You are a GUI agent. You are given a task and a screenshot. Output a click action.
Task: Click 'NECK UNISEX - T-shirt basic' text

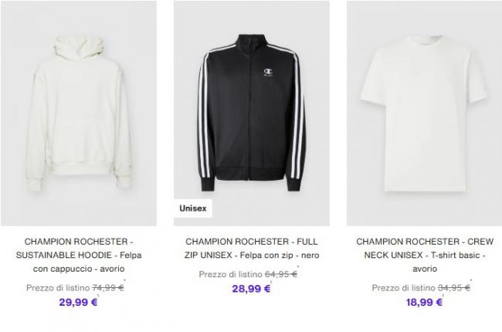[x=422, y=255]
